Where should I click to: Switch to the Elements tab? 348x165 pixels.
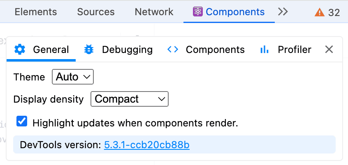click(36, 12)
